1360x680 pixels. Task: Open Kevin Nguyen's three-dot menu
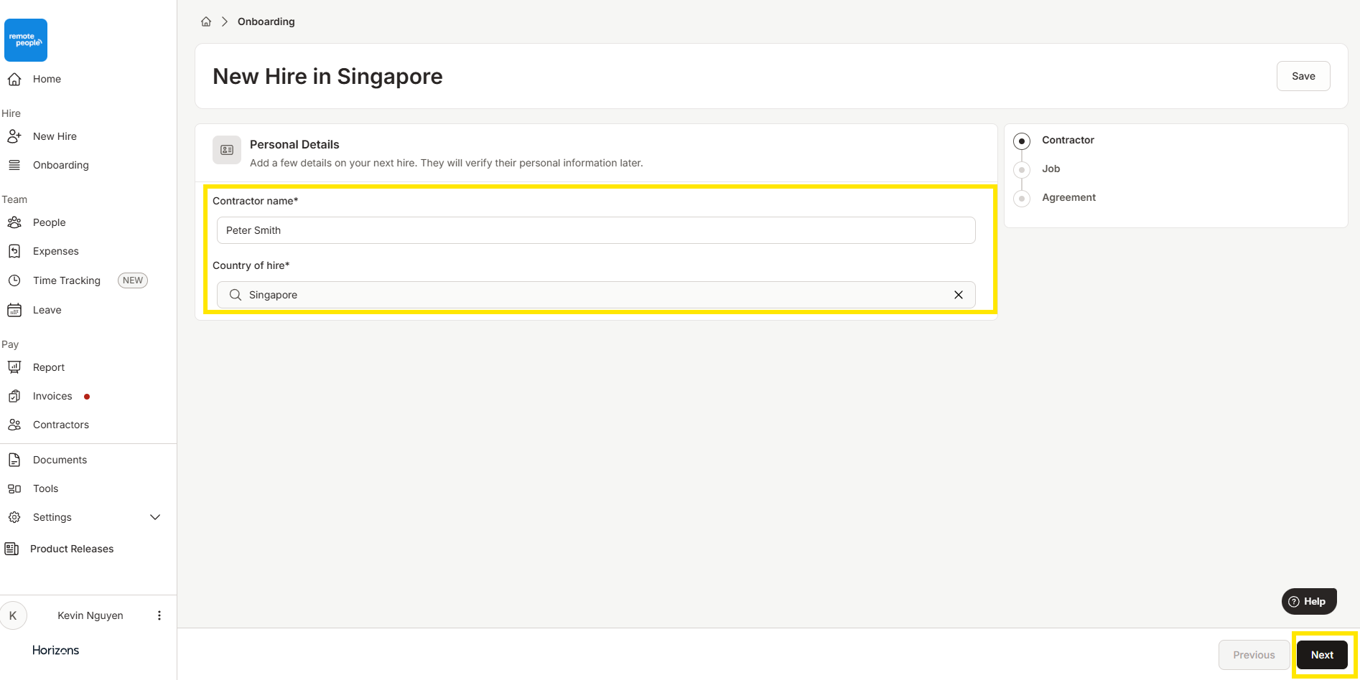click(x=159, y=615)
